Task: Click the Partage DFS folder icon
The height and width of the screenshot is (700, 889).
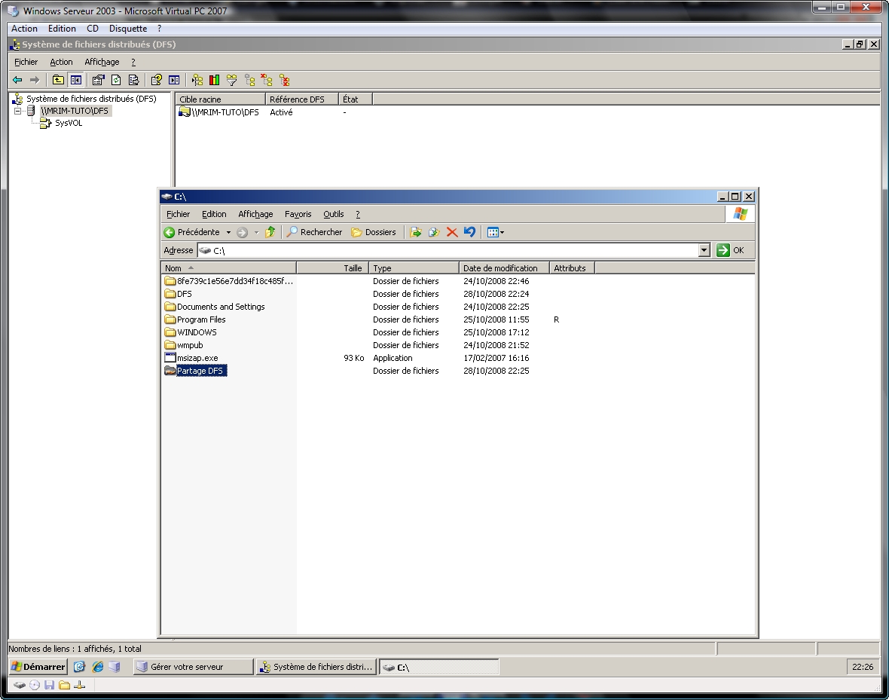Action: pyautogui.click(x=170, y=371)
